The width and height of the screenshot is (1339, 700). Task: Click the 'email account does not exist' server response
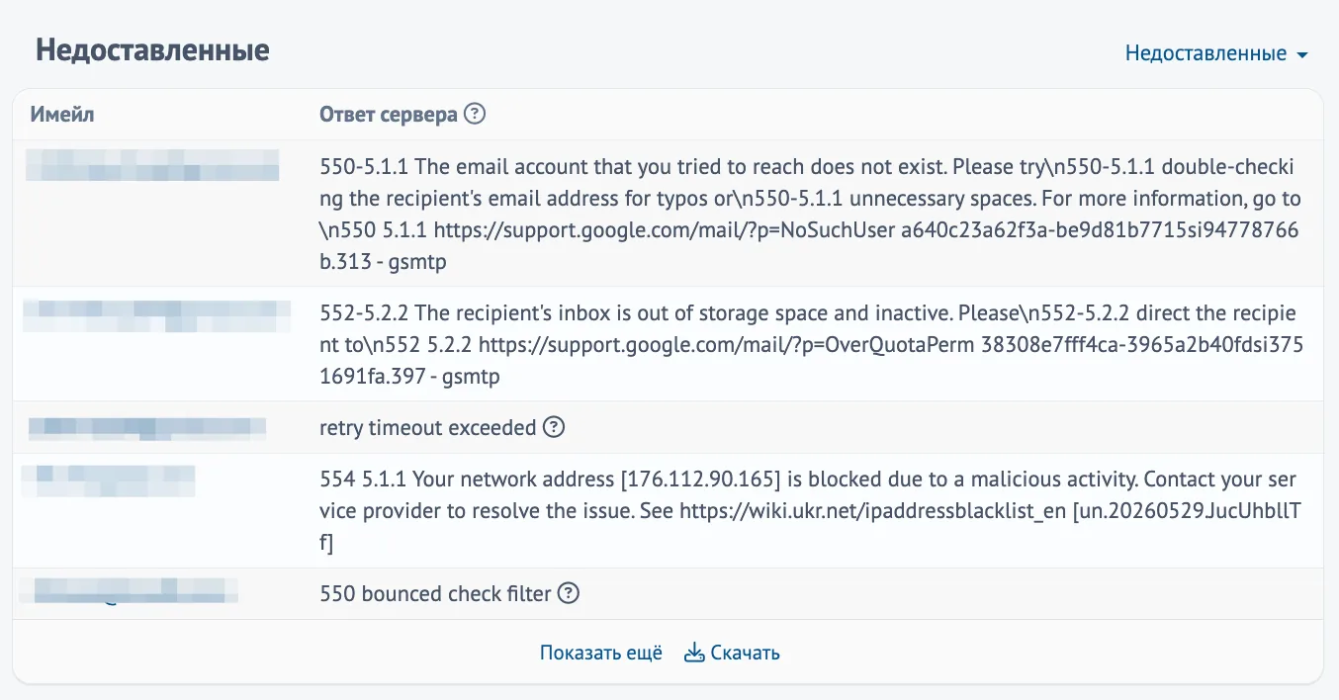tap(811, 214)
